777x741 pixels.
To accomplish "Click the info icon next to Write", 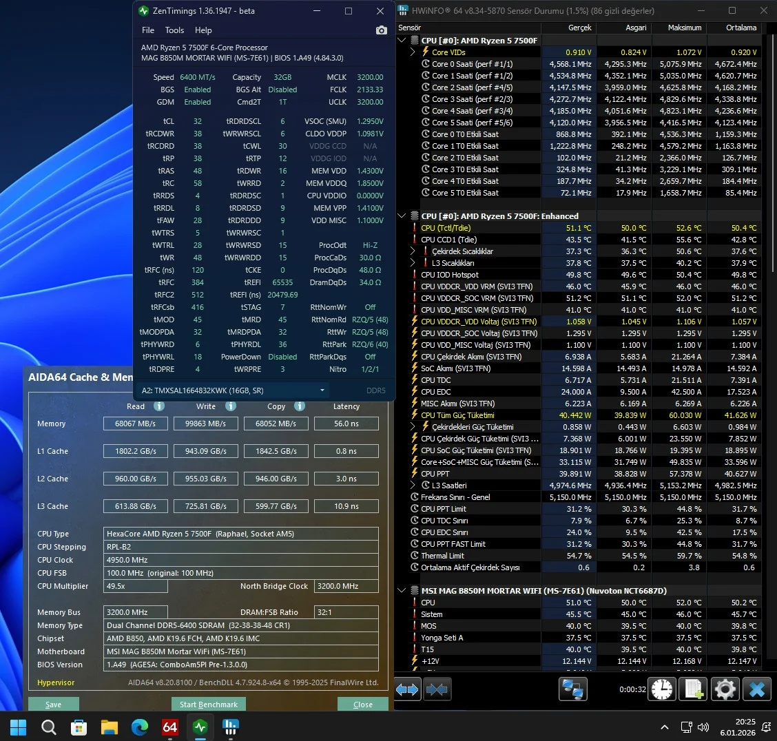I will (231, 406).
